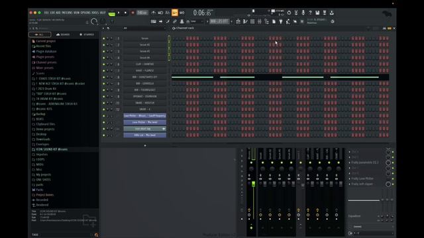The width and height of the screenshot is (424, 238).
Task: Open the TOOLS menu
Action: tap(95, 13)
